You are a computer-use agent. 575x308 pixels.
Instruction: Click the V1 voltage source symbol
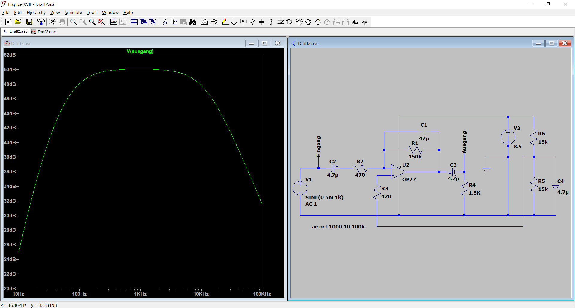tap(300, 188)
